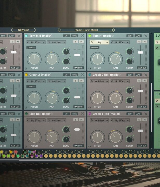Image resolution: width=160 pixels, height=187 pixels.
Task: Remove the Ride Roll (mallet) slot with X
Action: tap(82, 114)
